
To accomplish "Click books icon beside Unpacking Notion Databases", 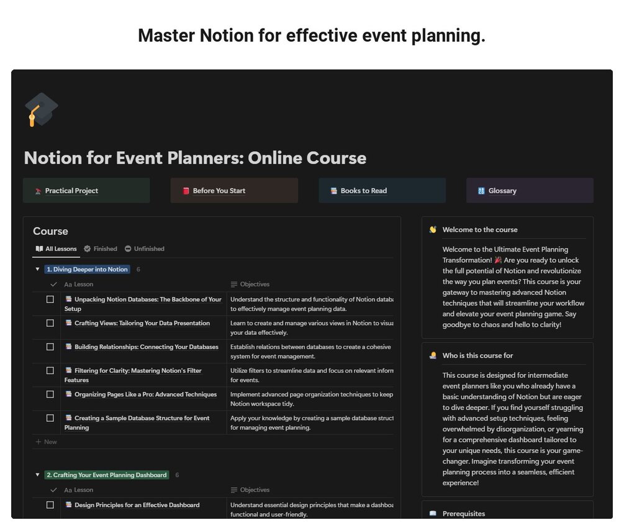I will point(68,299).
